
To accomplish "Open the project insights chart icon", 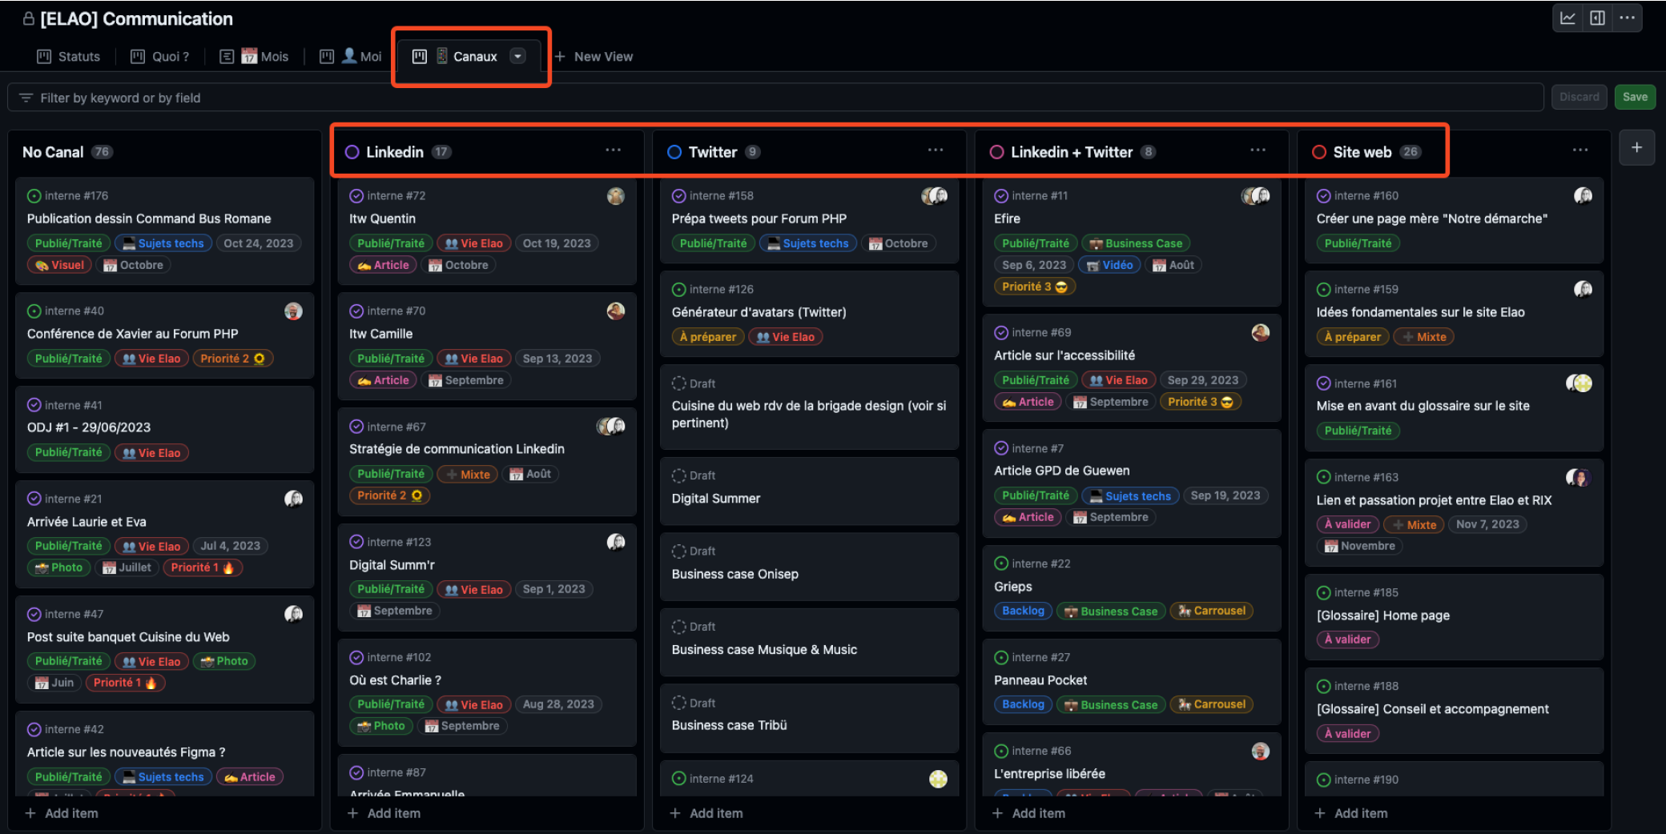I will [1567, 17].
